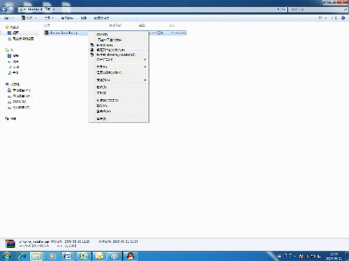Toggle the preview pane button

334,18
